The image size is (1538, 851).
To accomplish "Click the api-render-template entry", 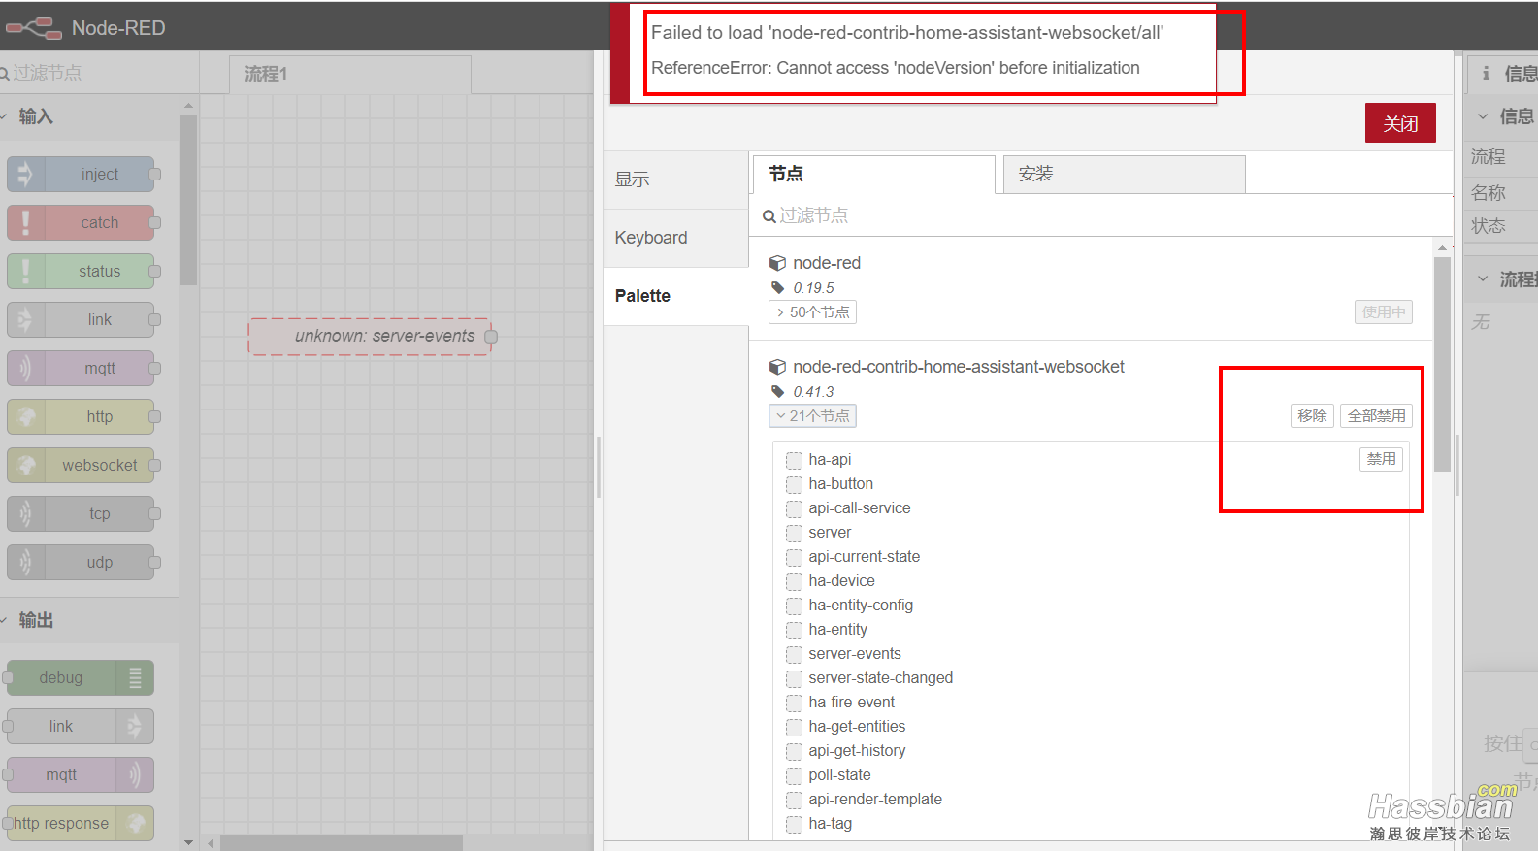I will 875,800.
